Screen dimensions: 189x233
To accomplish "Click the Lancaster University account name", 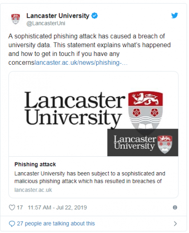I will point(58,16).
